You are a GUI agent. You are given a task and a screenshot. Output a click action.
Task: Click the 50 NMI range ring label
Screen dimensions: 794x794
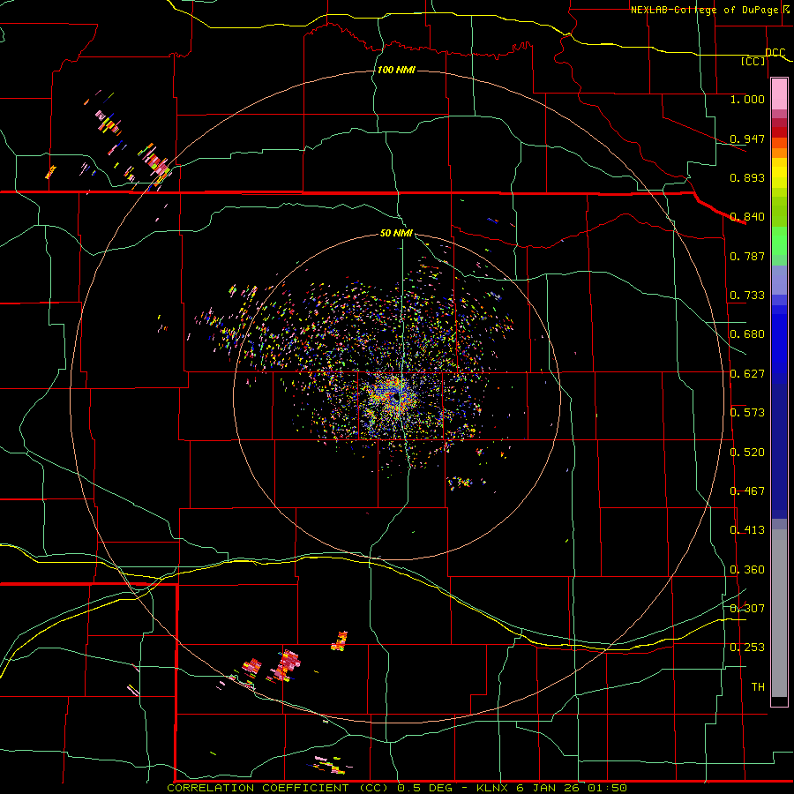396,234
